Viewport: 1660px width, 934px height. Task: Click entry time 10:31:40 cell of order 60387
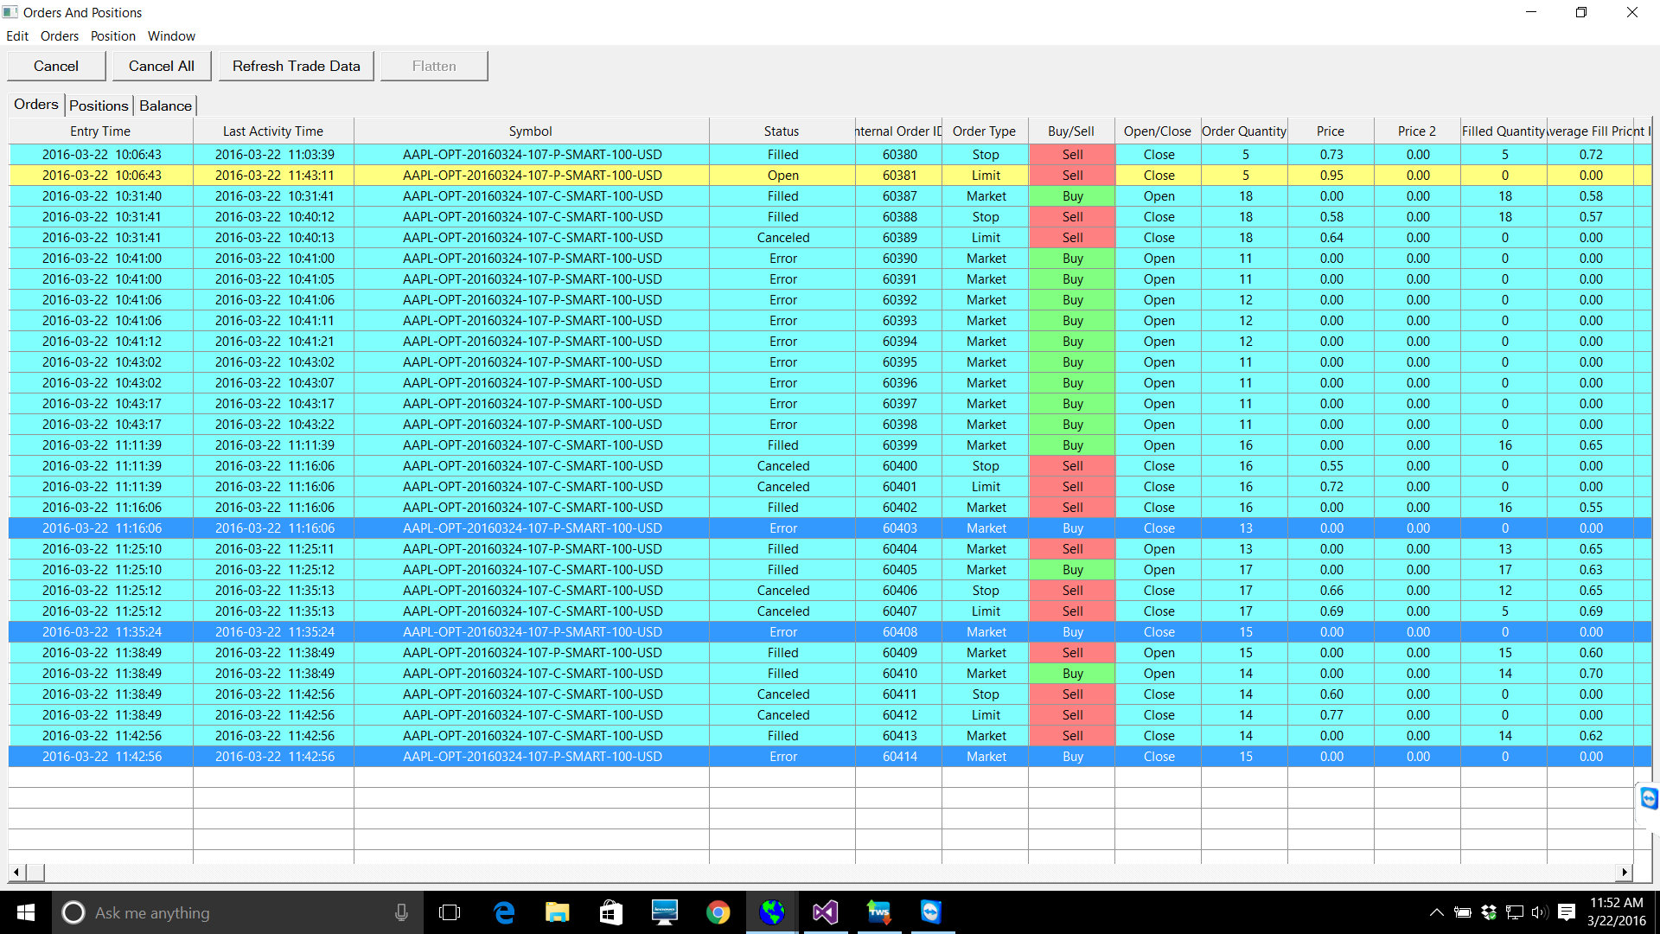click(x=101, y=196)
